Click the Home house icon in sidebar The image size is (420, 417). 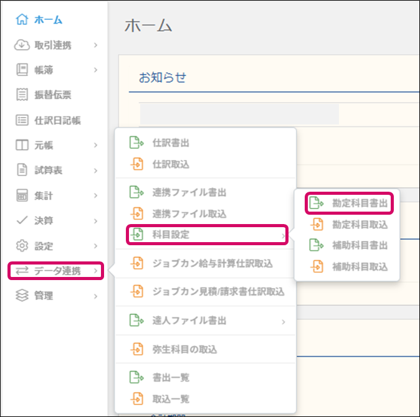pos(22,19)
